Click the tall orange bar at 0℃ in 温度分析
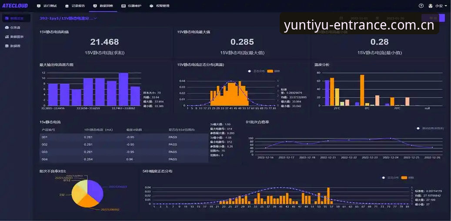 pos(362,90)
